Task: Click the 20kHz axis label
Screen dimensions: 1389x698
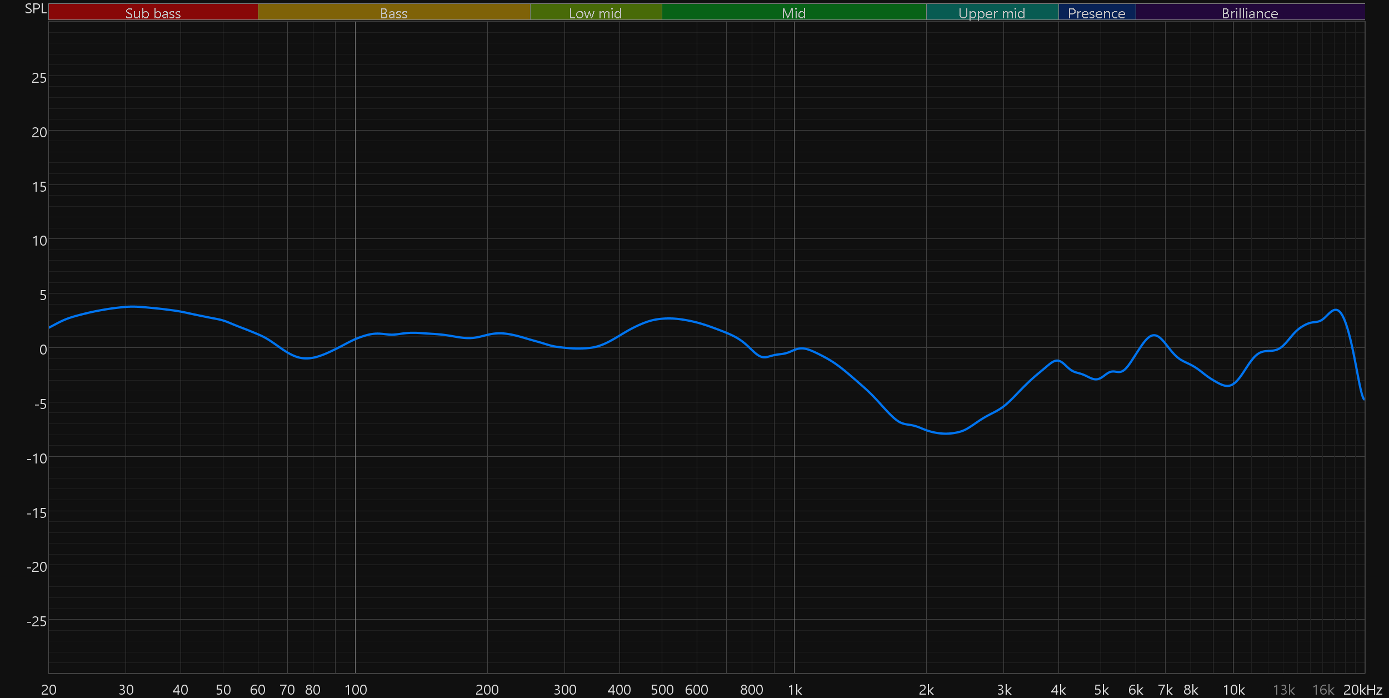Action: click(x=1362, y=690)
